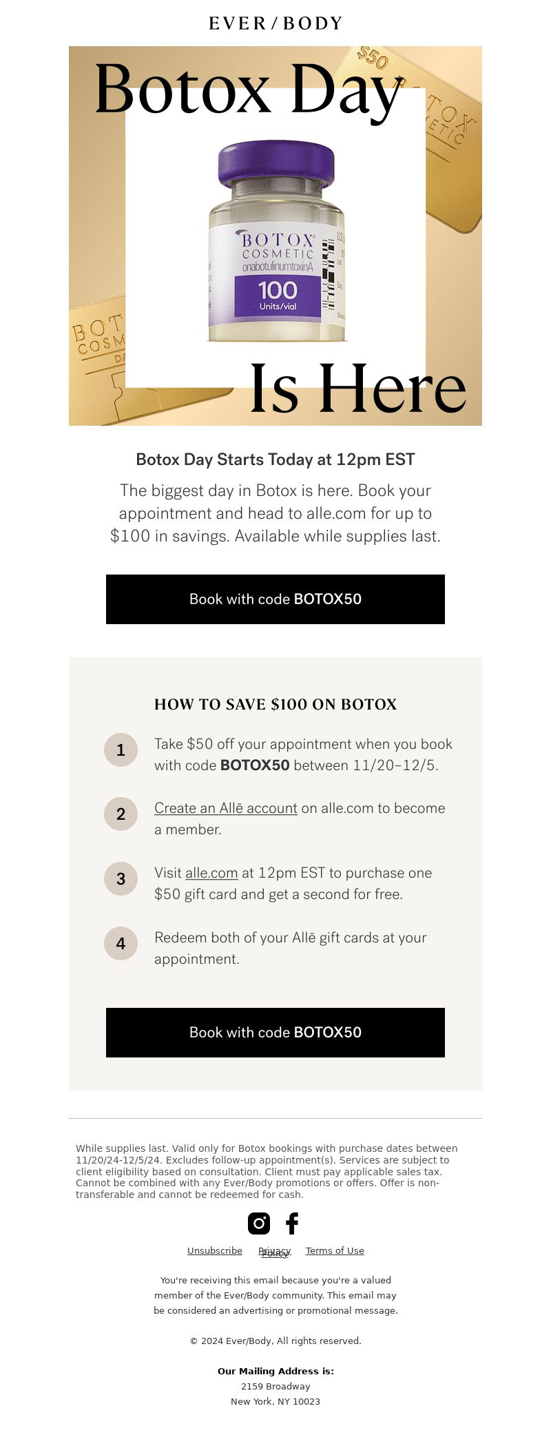
Task: Click the Botox Cosmetic vial image
Action: [x=277, y=241]
